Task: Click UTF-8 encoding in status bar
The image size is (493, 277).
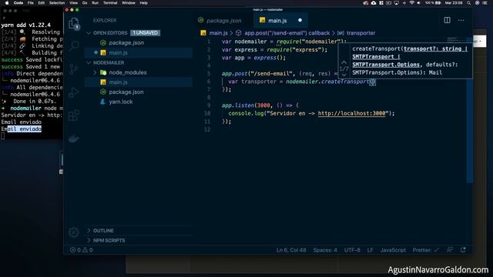Action: coord(352,250)
